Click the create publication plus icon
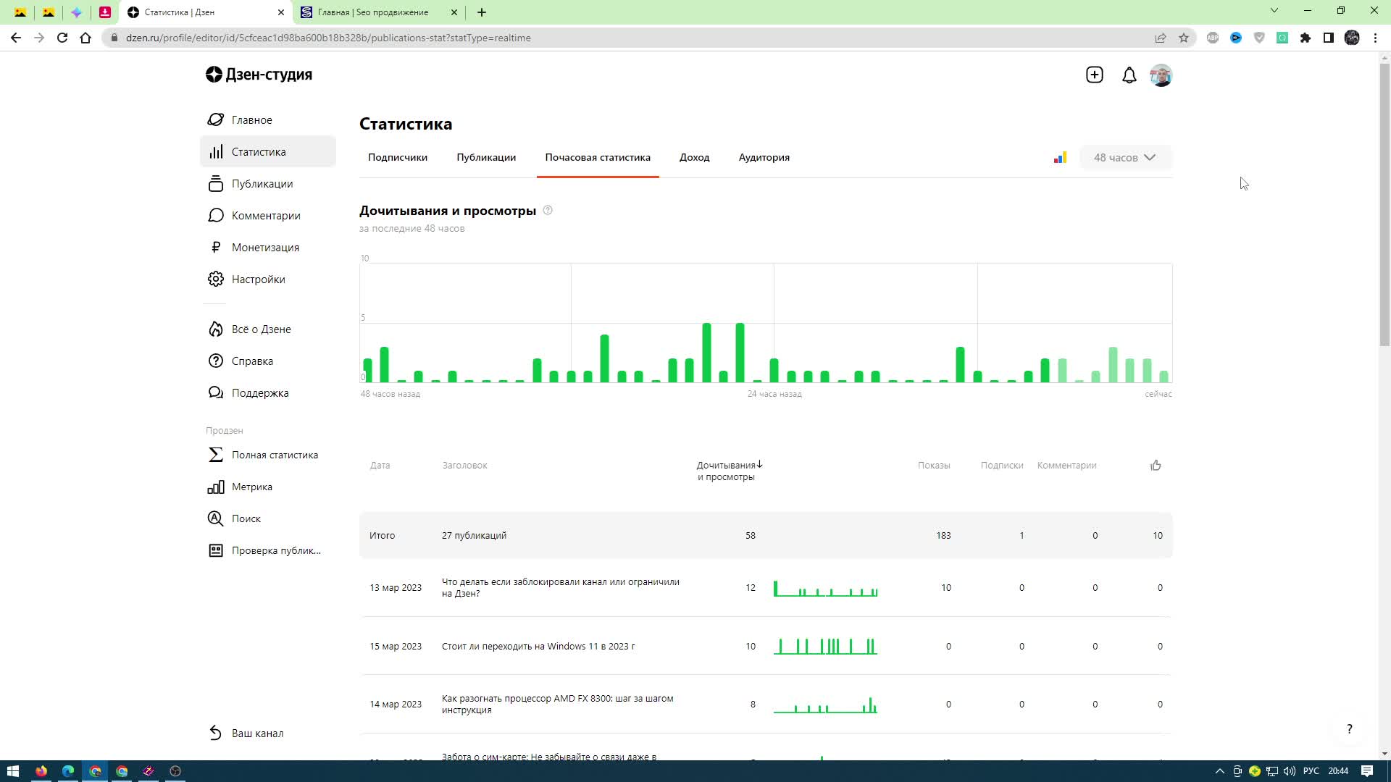The height and width of the screenshot is (782, 1391). [1094, 75]
